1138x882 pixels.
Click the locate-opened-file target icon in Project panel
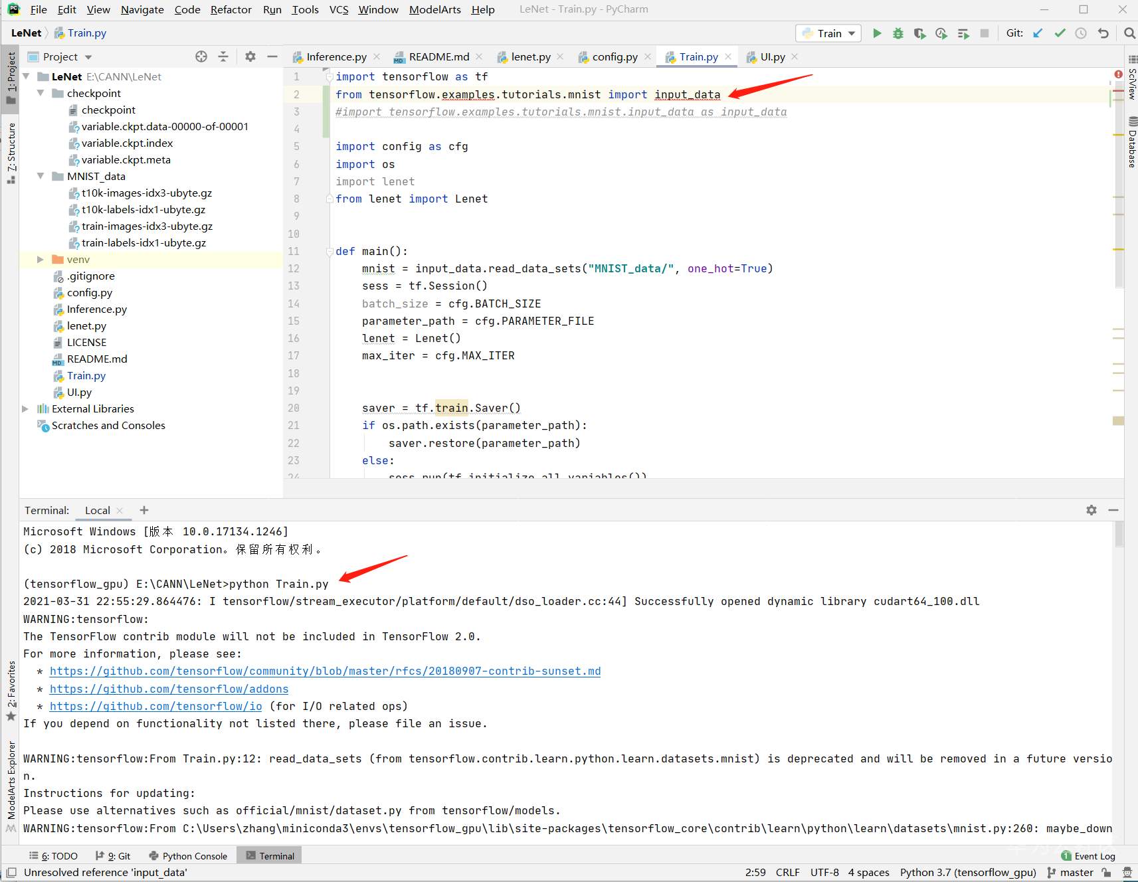click(x=201, y=56)
